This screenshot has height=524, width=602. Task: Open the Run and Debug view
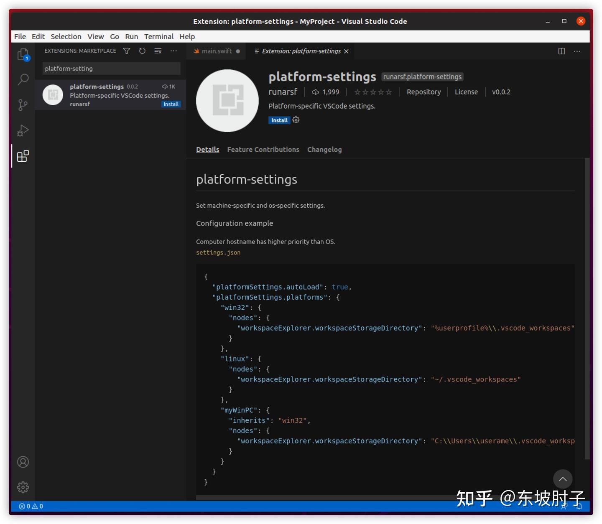pyautogui.click(x=23, y=130)
